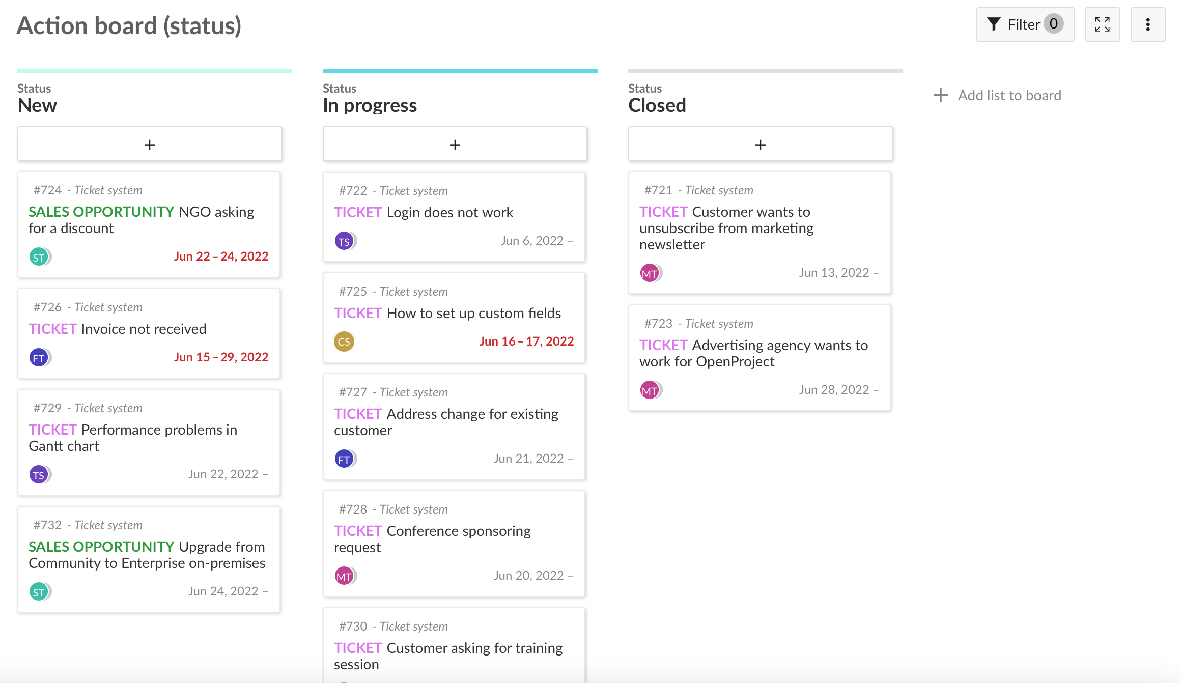Click the plus icon in Closed column

[x=759, y=145]
